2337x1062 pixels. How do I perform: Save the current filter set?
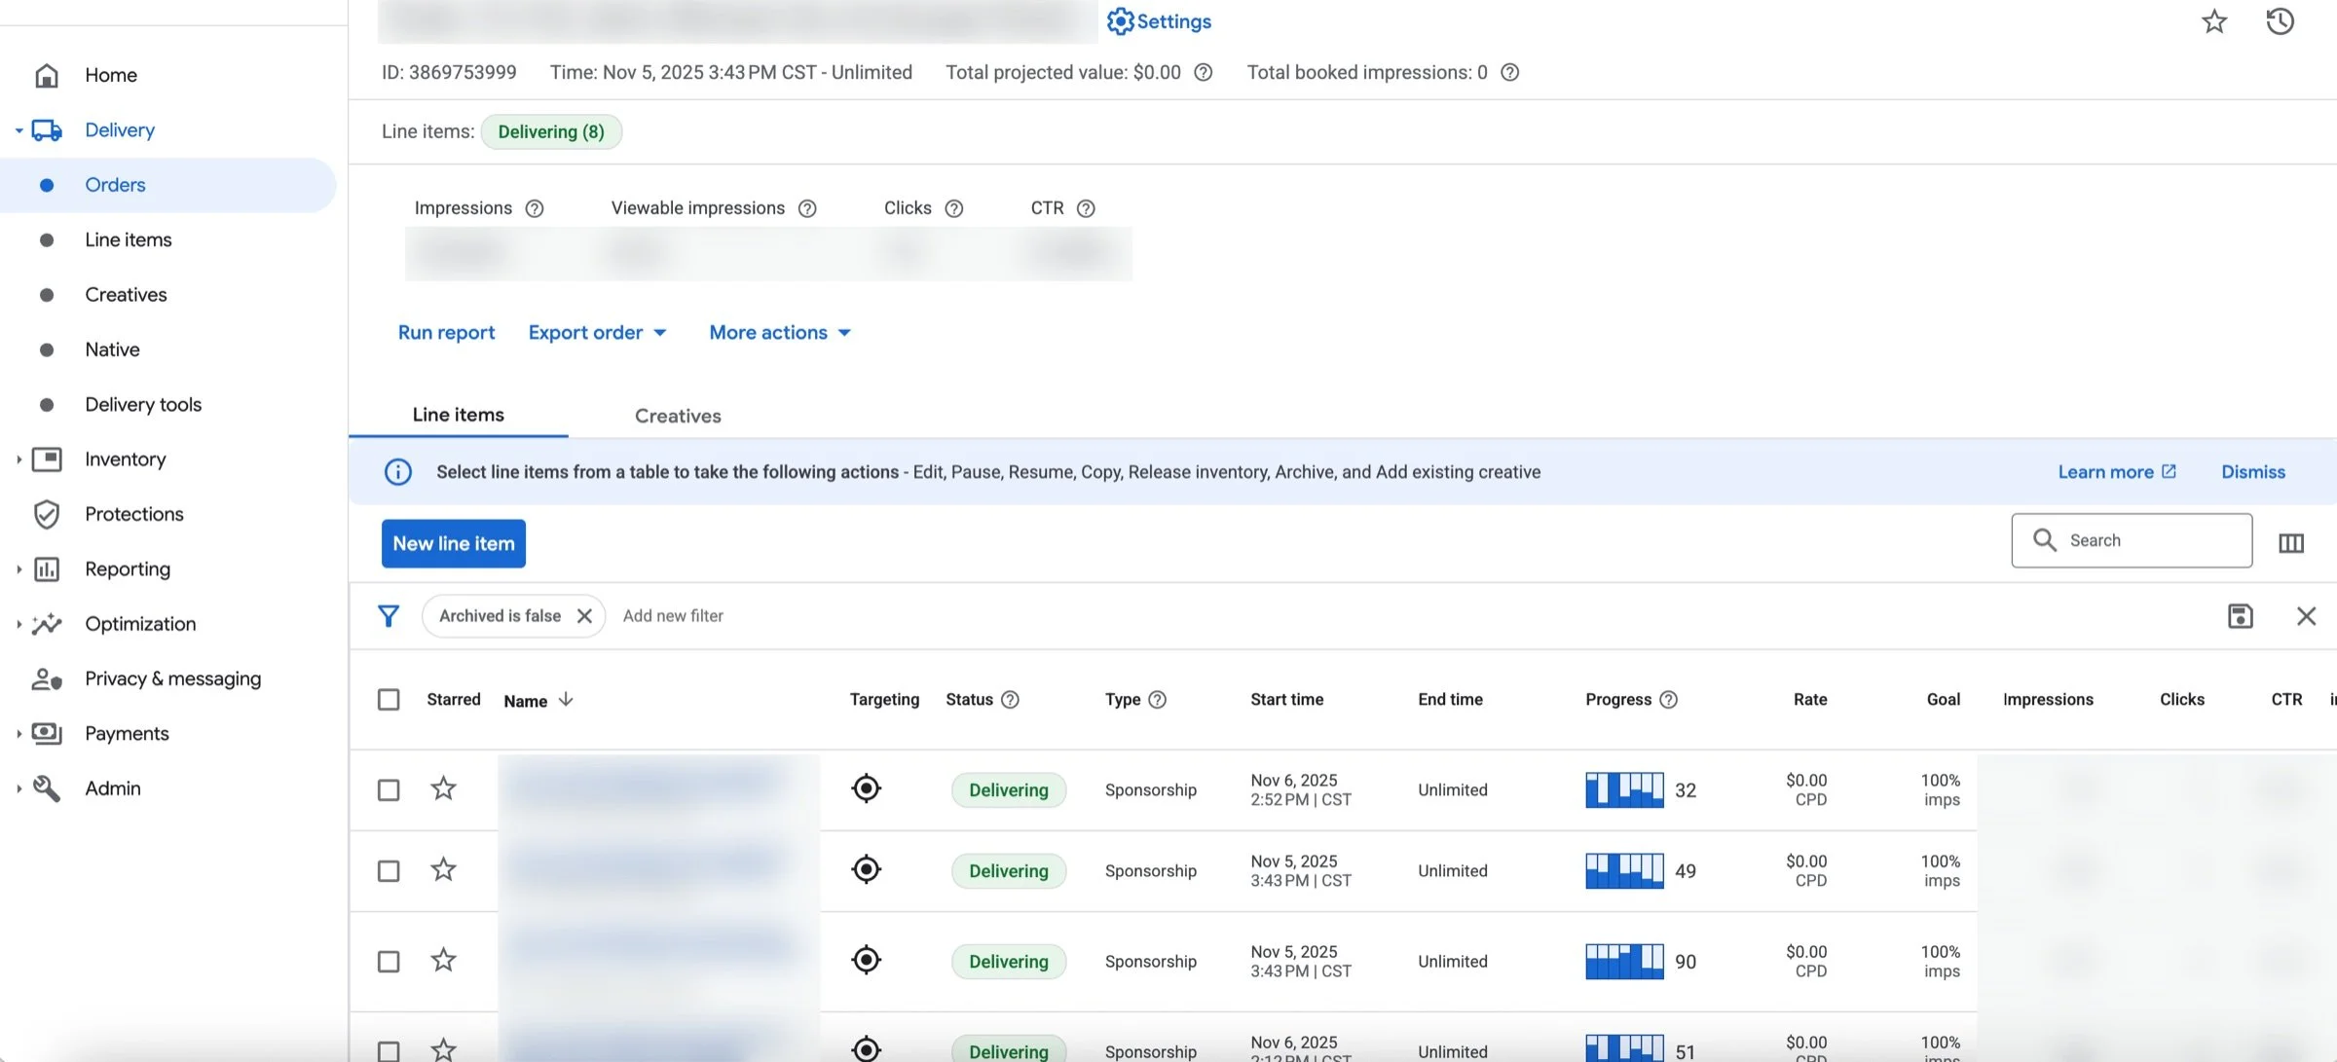tap(2241, 616)
